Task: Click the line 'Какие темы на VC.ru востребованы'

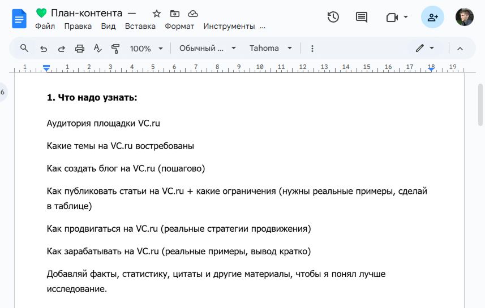Action: tap(121, 146)
